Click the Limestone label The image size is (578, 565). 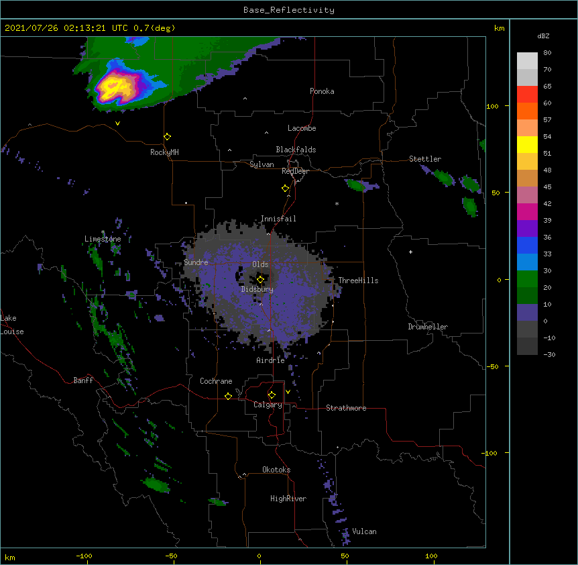103,239
